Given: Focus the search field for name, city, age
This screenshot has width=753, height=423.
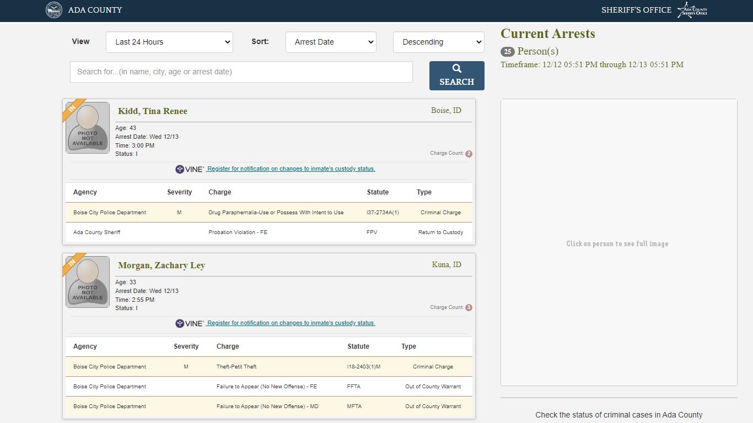Looking at the screenshot, I should click(241, 72).
